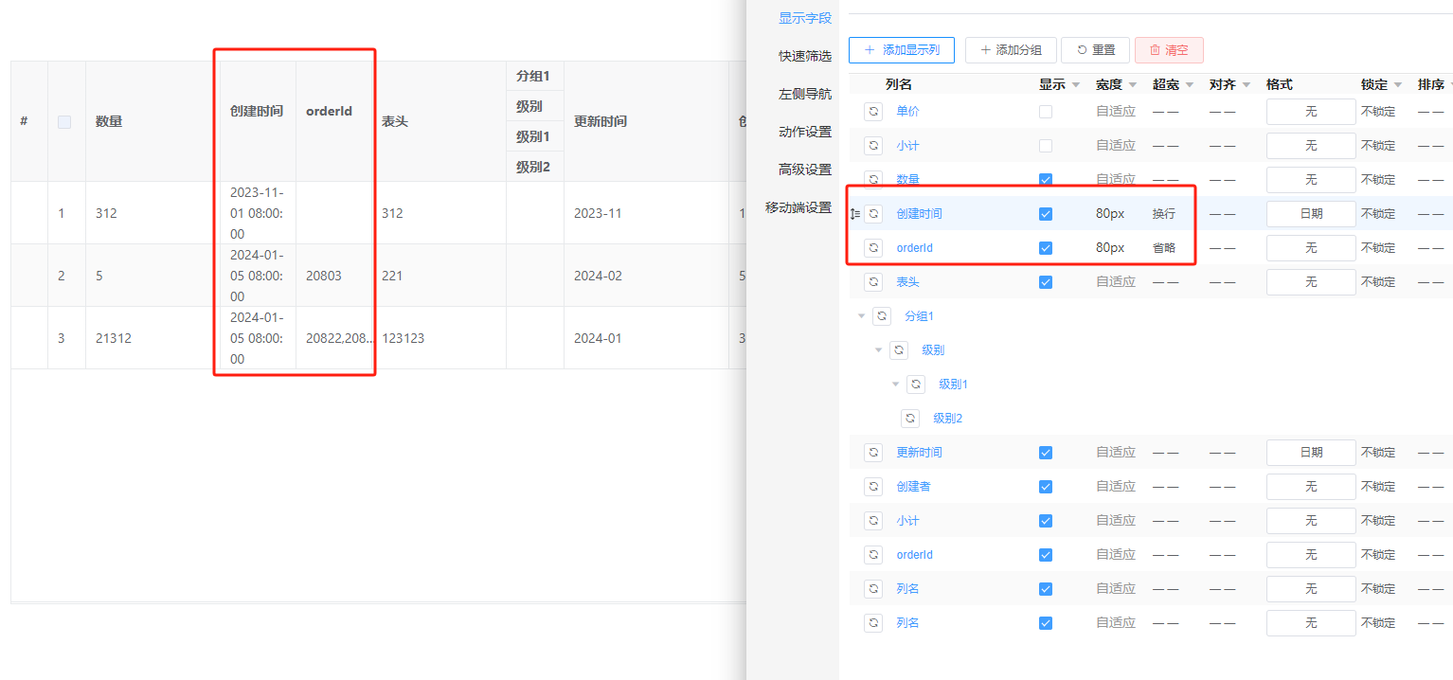The height and width of the screenshot is (680, 1453).
Task: Open the 宽度 column header dropdown arrow
Action: point(1133,85)
